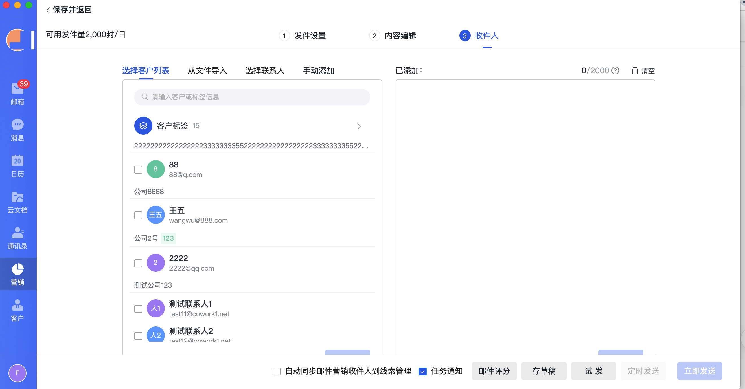
Task: Switch to the 从文件导入 tab
Action: click(207, 71)
